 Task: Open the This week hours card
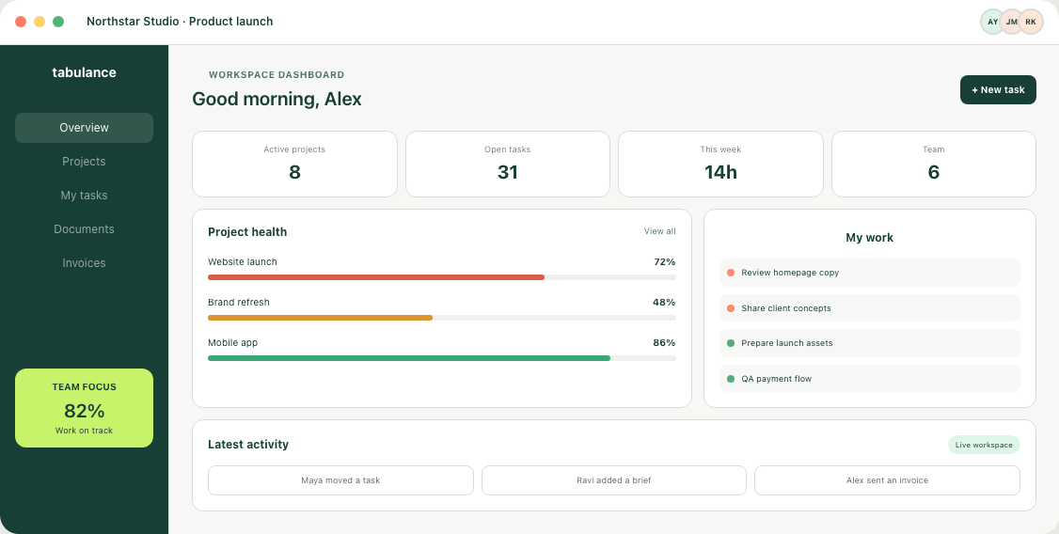720,164
